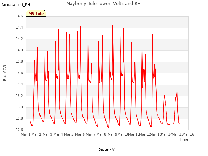
Task: Click the Mar 8 x-axis tick label
Action: point(101,134)
